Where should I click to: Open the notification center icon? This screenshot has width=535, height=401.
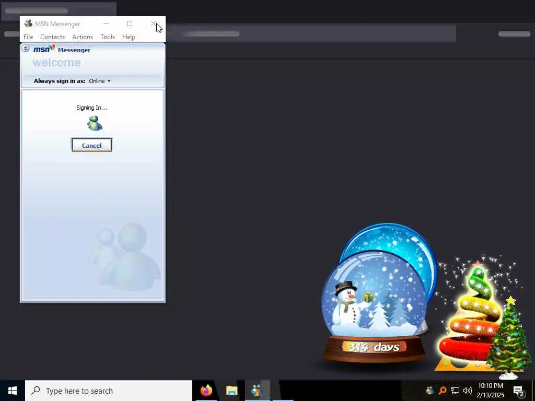(x=519, y=391)
